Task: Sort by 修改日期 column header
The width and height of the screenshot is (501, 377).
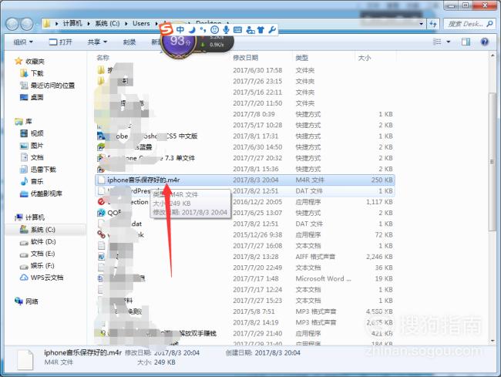Action: (x=245, y=58)
